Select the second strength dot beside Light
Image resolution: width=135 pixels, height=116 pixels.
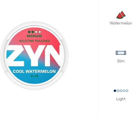click(x=118, y=91)
